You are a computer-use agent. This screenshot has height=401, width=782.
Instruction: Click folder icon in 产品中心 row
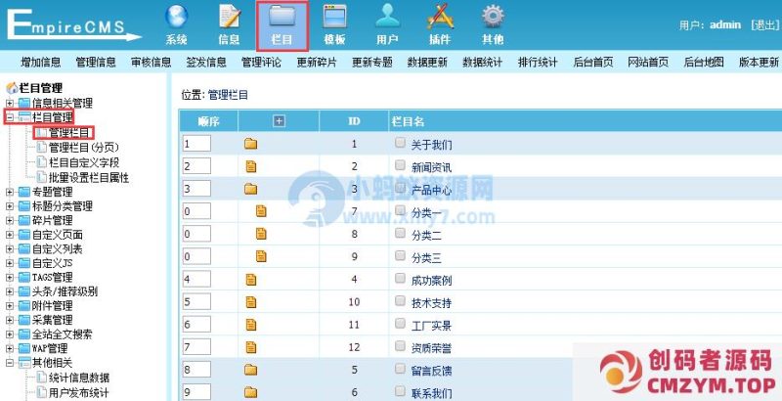click(251, 189)
